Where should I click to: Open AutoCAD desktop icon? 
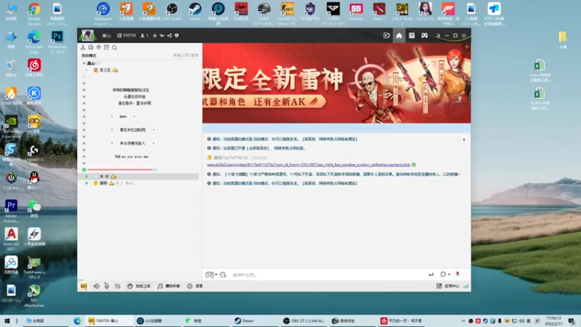point(11,240)
